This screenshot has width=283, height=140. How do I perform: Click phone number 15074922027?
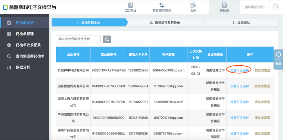(138, 102)
